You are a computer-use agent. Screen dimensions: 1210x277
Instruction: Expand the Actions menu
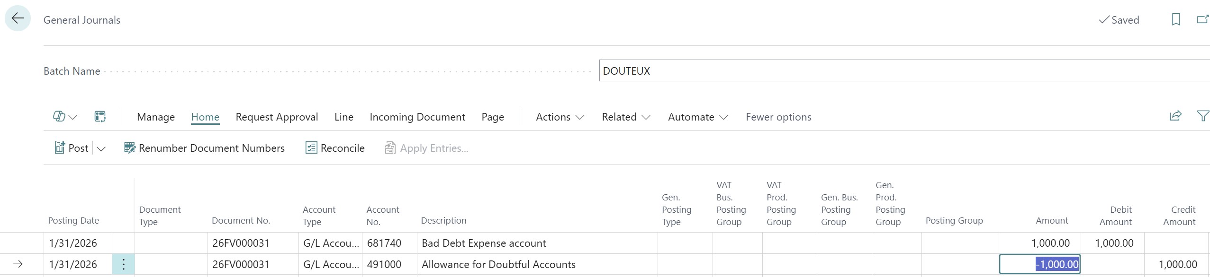pyautogui.click(x=560, y=117)
